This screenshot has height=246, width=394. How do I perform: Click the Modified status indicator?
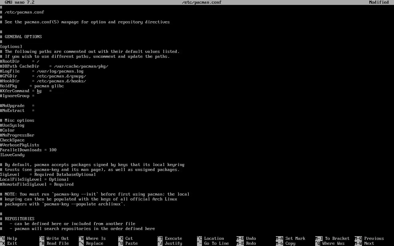tap(379, 2)
